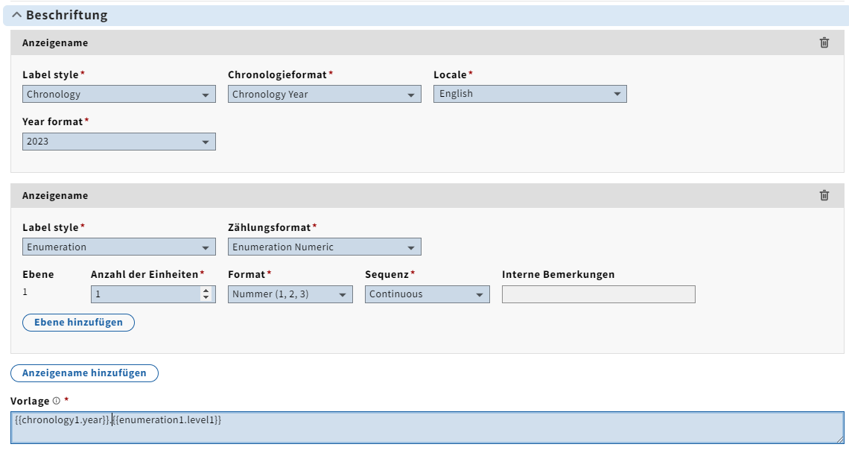Delete the second Anzeigename enumeration block

coord(824,195)
